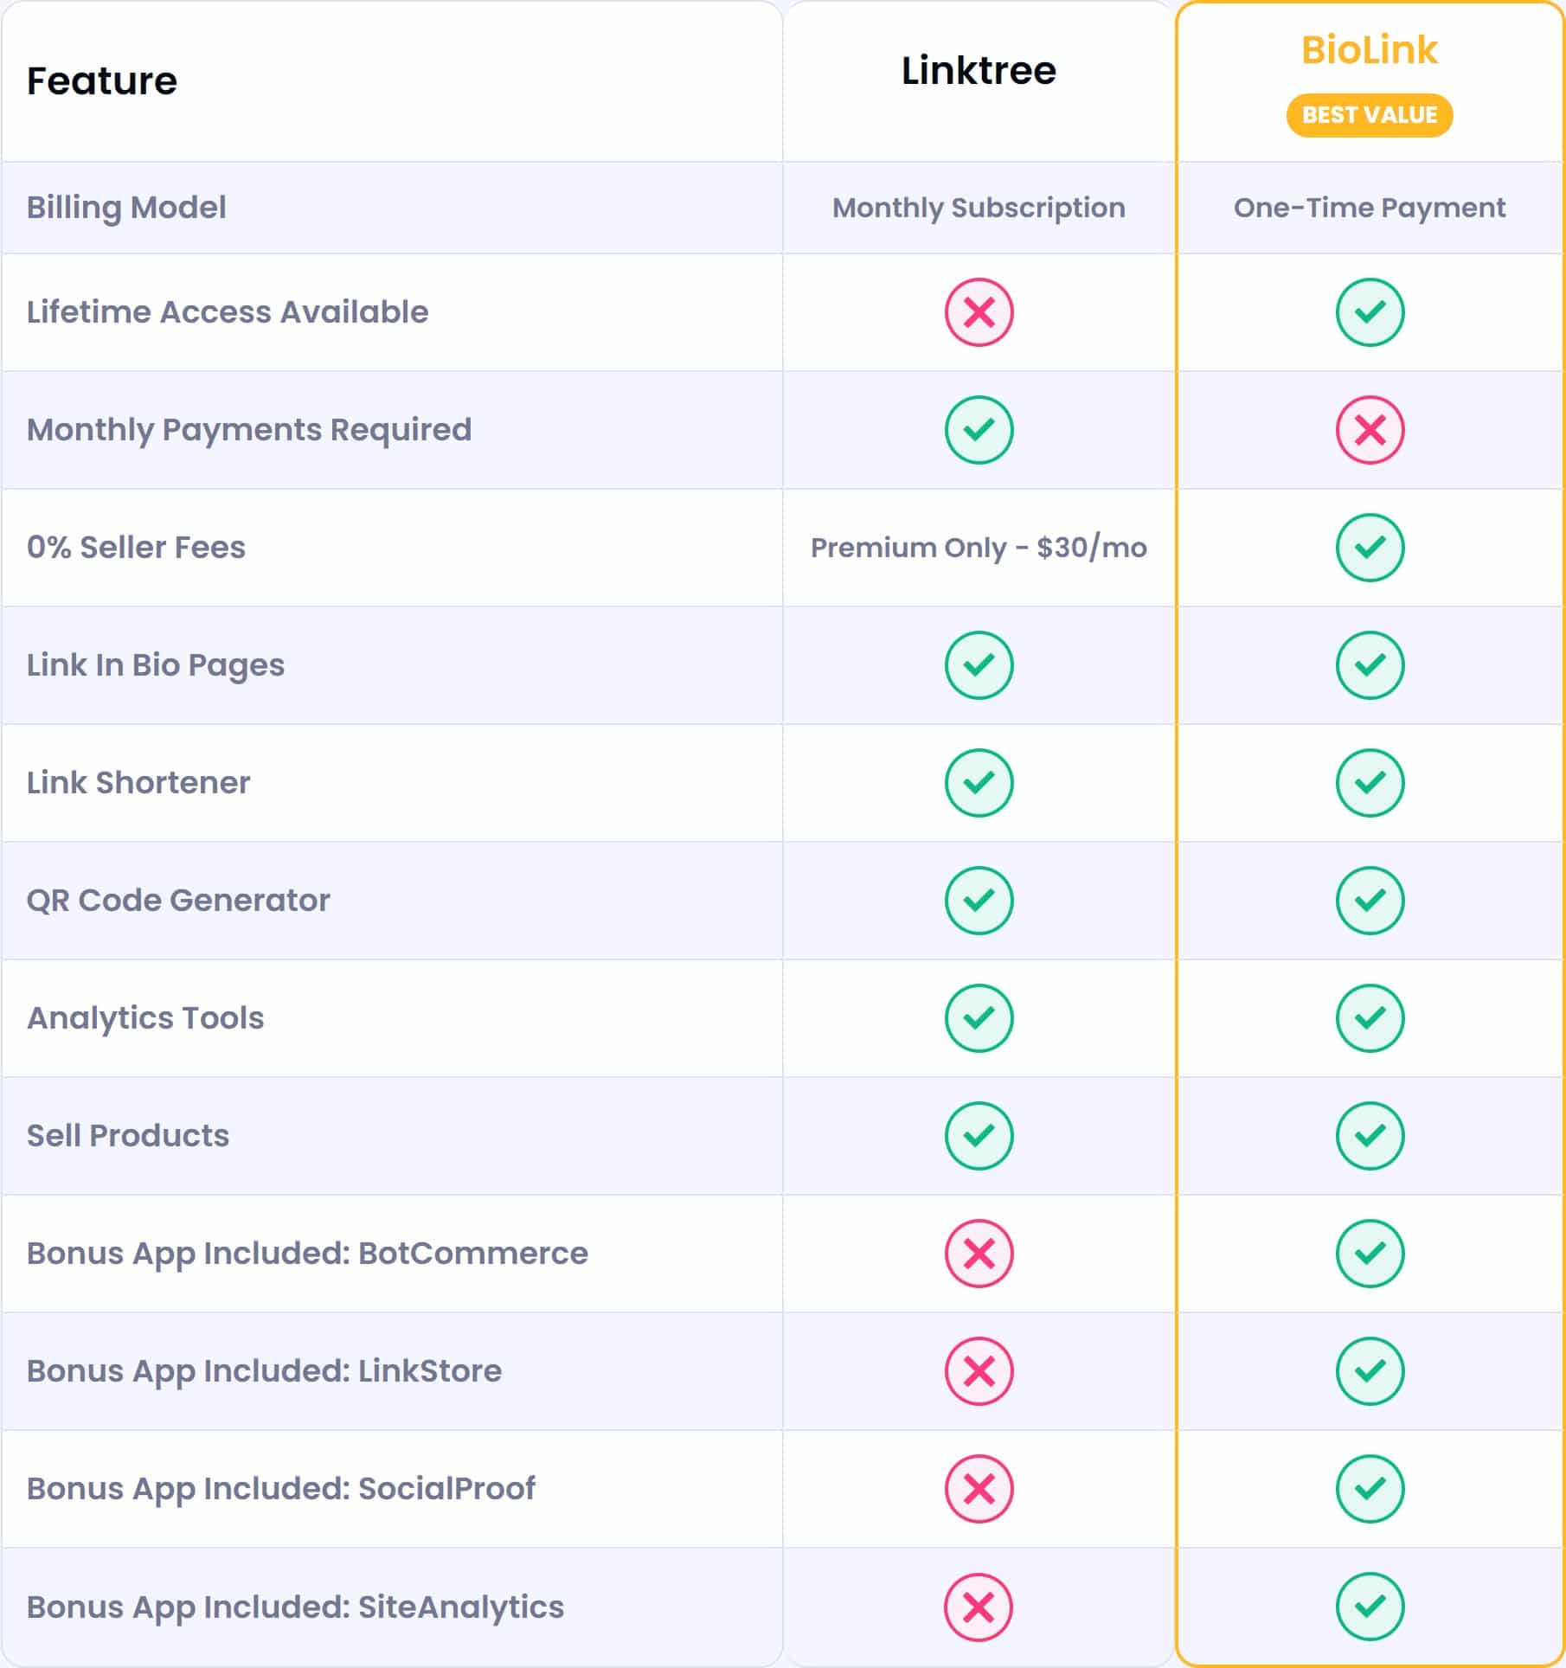The width and height of the screenshot is (1566, 1668).
Task: Click BioLink's check for Analytics Tools
Action: click(x=1370, y=1018)
